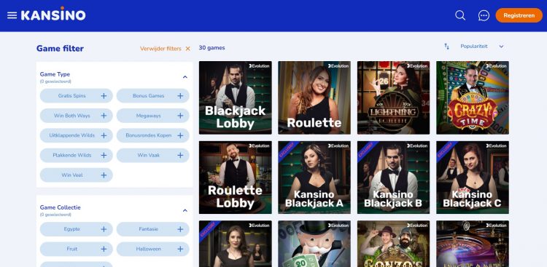Viewport: 547px width, 267px height.
Task: Click the Game filter title
Action: point(60,49)
